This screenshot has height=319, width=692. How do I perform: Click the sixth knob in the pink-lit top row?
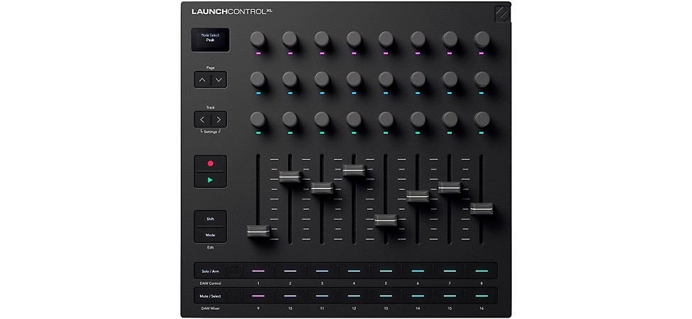tap(418, 39)
